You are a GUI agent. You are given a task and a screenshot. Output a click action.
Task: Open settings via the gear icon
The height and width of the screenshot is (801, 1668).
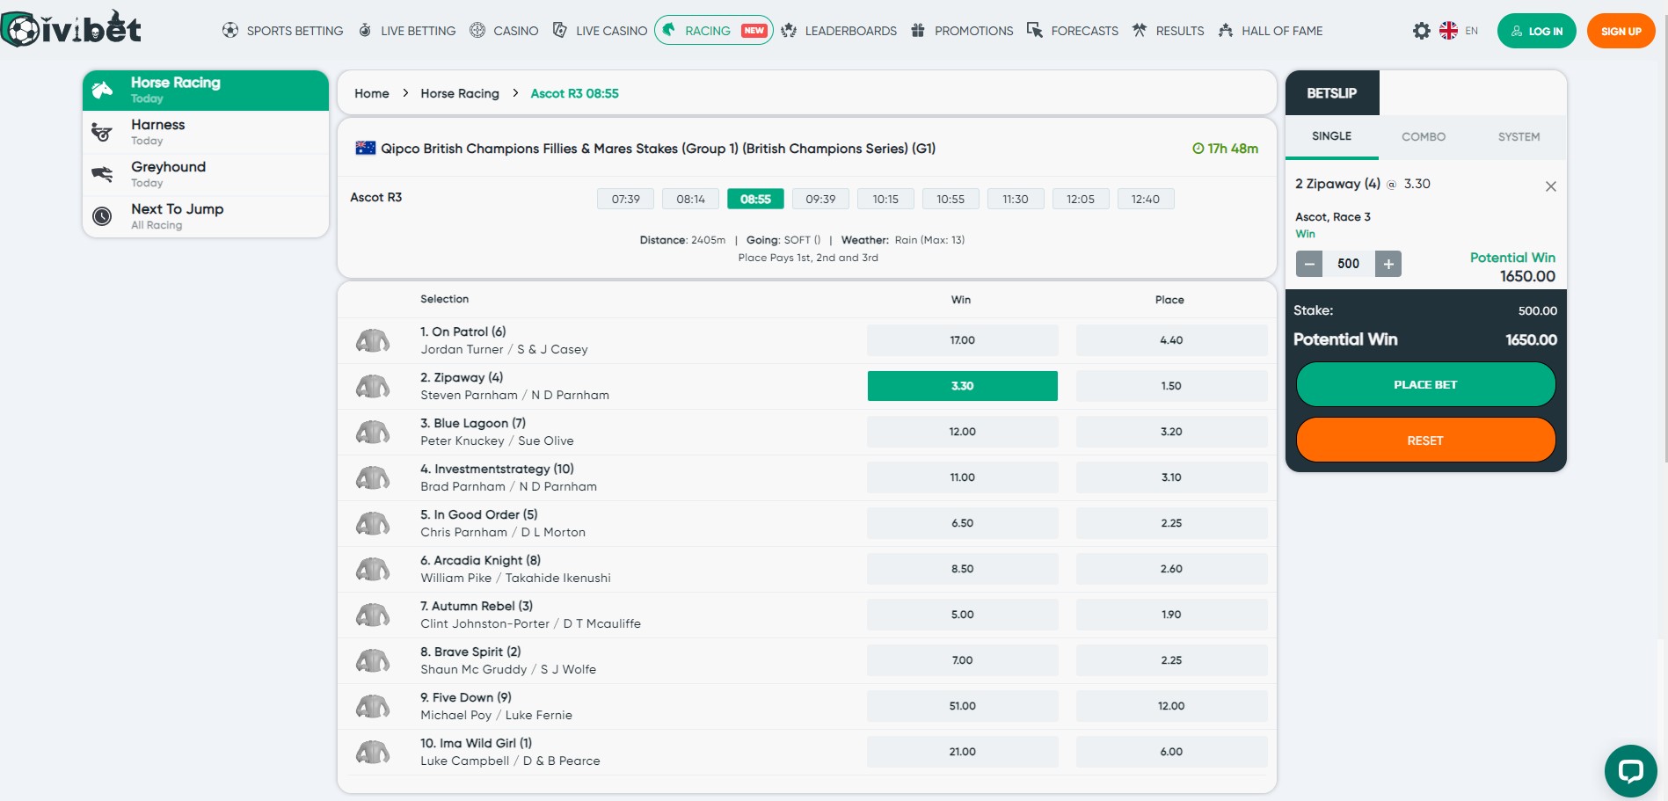pos(1421,31)
